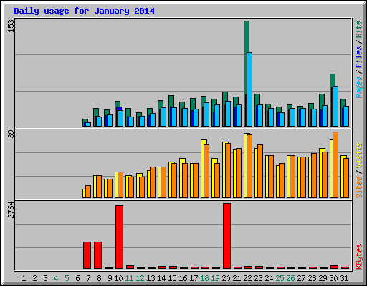Click the green weekend day label 19
Image resolution: width=367 pixels, height=286 pixels.
tap(215, 278)
